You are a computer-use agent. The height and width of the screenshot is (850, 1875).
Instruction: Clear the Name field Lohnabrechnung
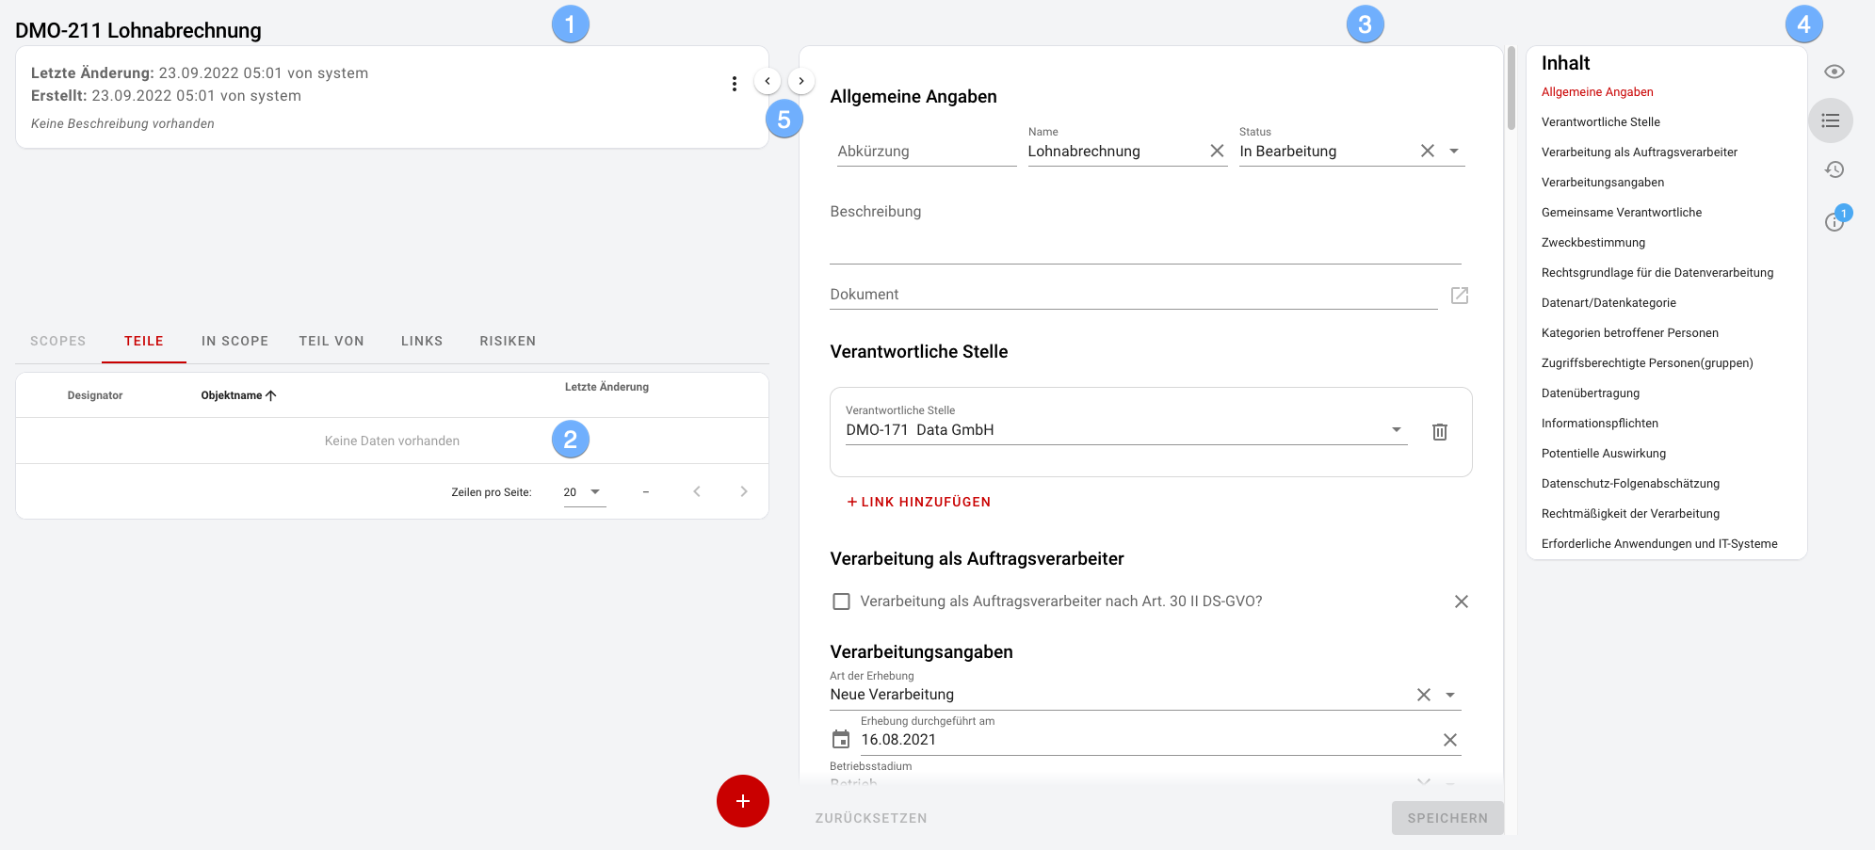pos(1218,151)
